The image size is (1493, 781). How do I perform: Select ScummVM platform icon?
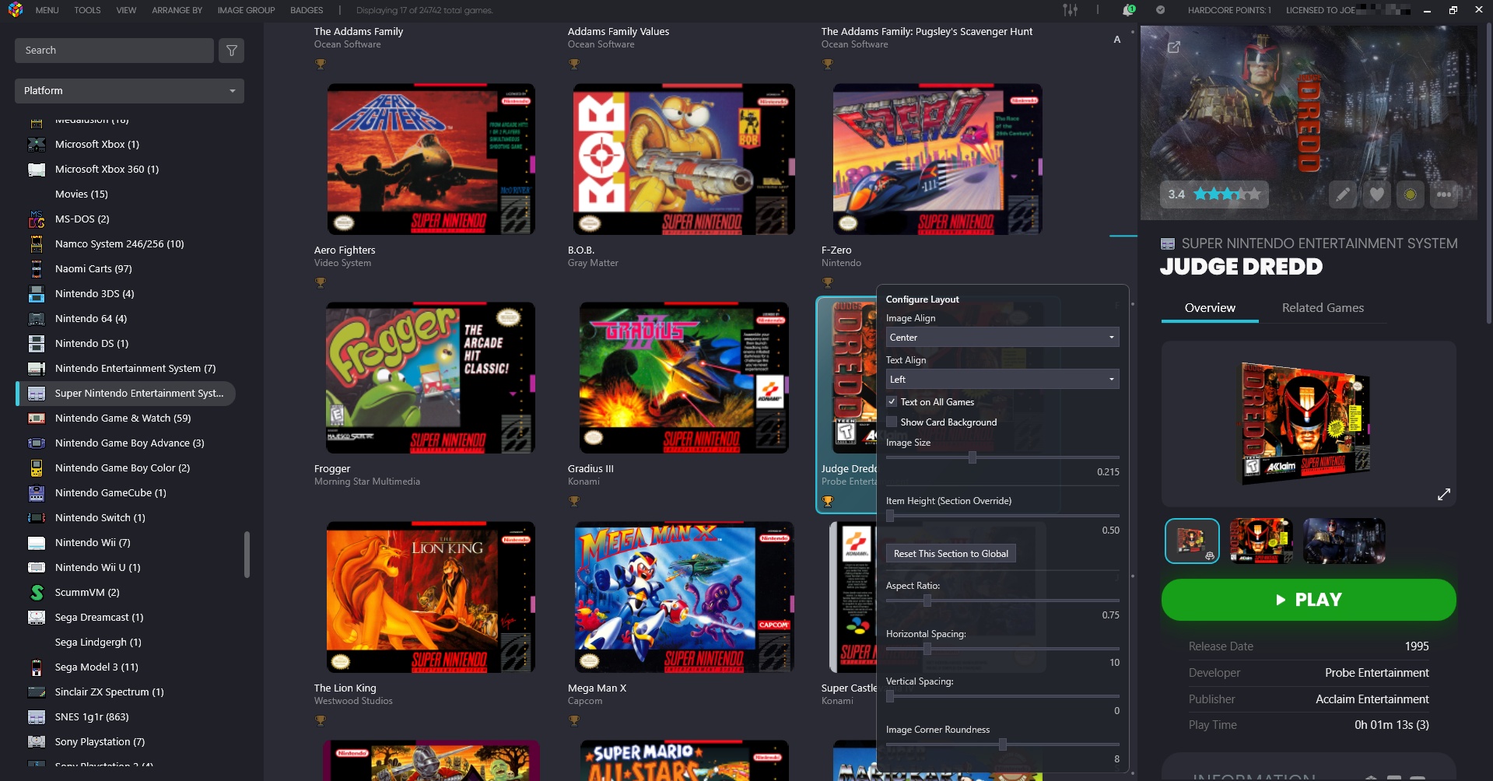[x=37, y=593]
